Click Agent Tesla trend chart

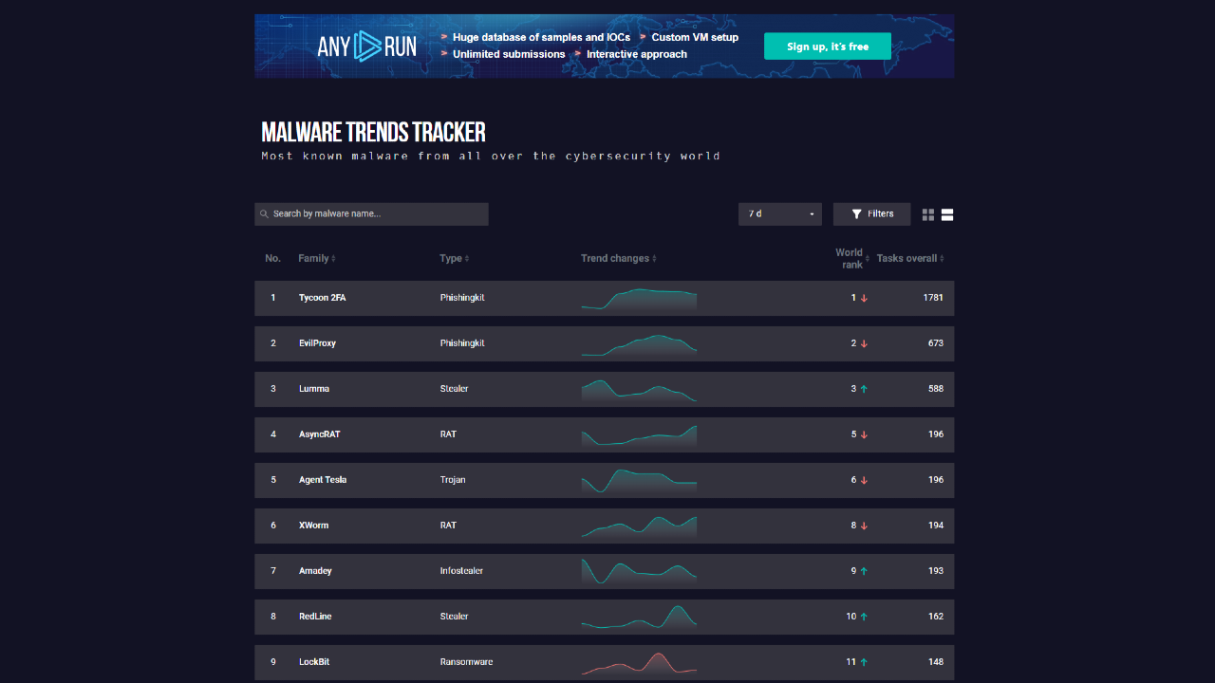[x=639, y=481]
